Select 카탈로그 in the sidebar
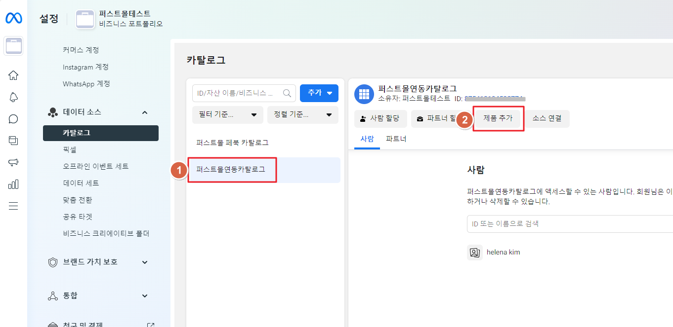Screen dimensions: 673x327 click(101, 133)
